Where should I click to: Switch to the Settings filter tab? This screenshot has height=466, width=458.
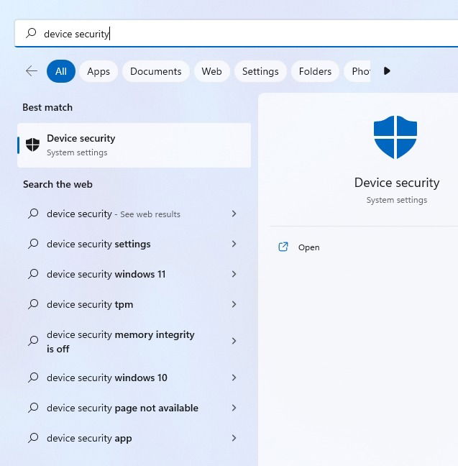pyautogui.click(x=260, y=71)
